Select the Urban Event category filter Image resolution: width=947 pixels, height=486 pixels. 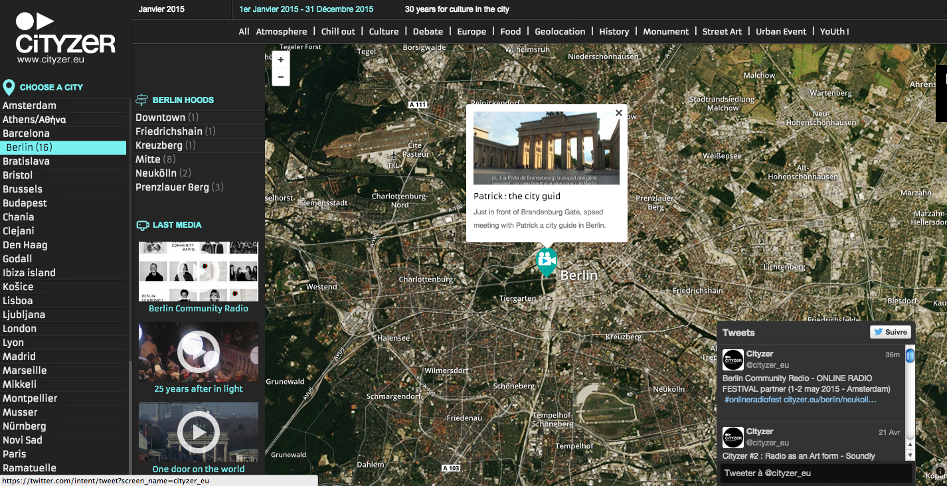tap(781, 31)
